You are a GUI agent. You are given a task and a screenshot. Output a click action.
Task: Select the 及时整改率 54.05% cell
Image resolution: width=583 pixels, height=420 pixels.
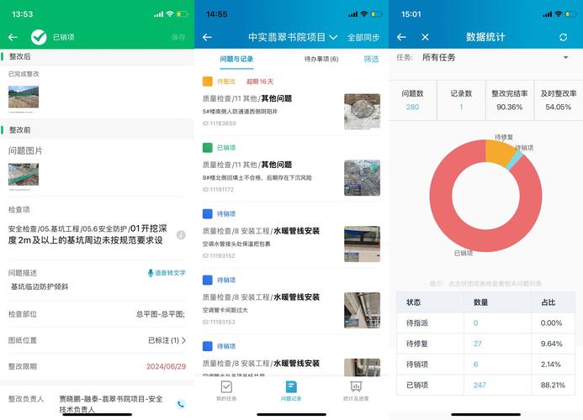tap(559, 100)
